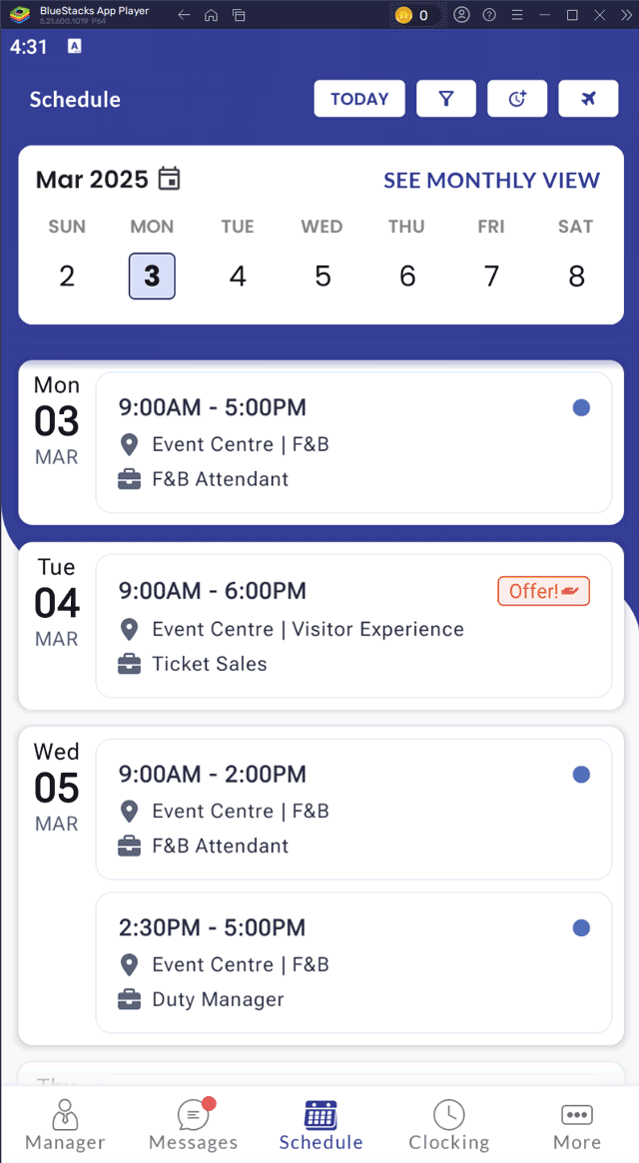Expand BlueStacks side panel double-chevron

coord(626,15)
